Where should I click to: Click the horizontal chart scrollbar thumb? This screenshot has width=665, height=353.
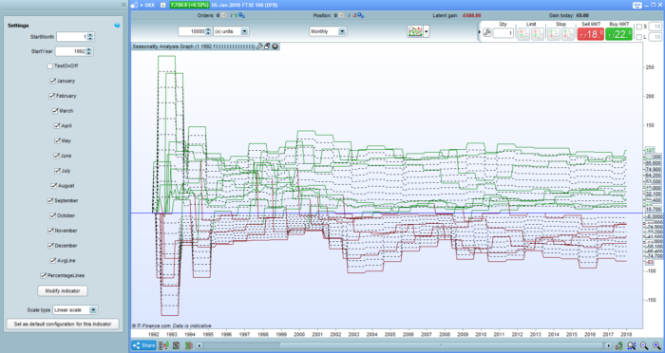click(440, 345)
